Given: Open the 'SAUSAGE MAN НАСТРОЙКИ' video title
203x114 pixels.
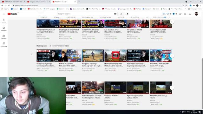Looking at the screenshot, I should click(69, 31).
